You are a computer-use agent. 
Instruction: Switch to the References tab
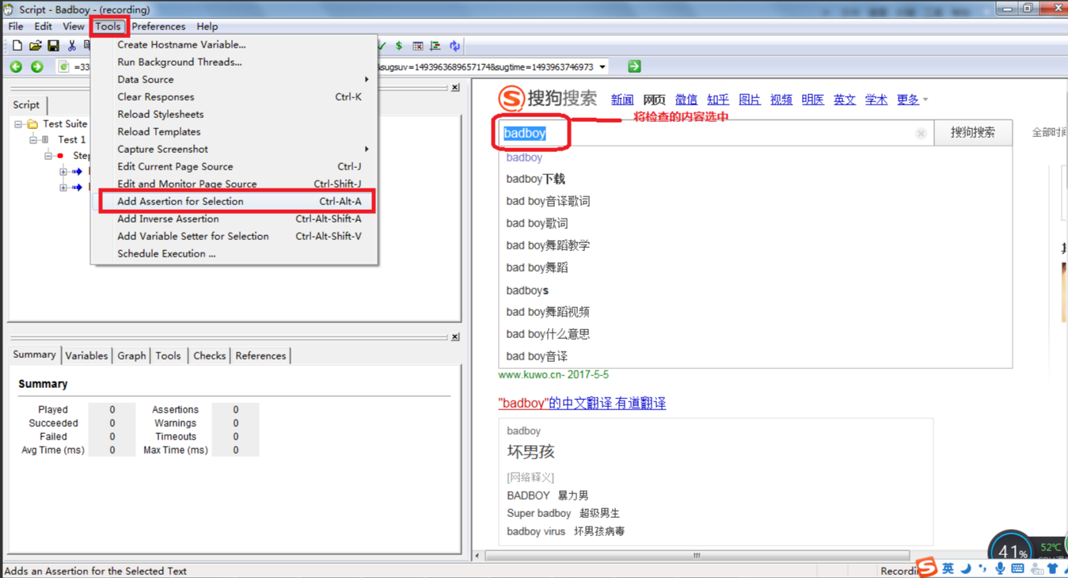coord(260,356)
